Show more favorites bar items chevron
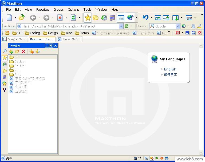Screen dimensions: 205x162 tap(169, 32)
